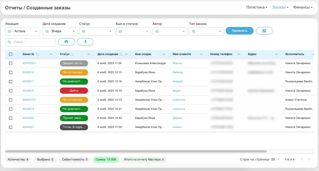Image resolution: width=319 pixels, height=171 pixels.
Task: Go to next page arrow
Action: (309, 159)
